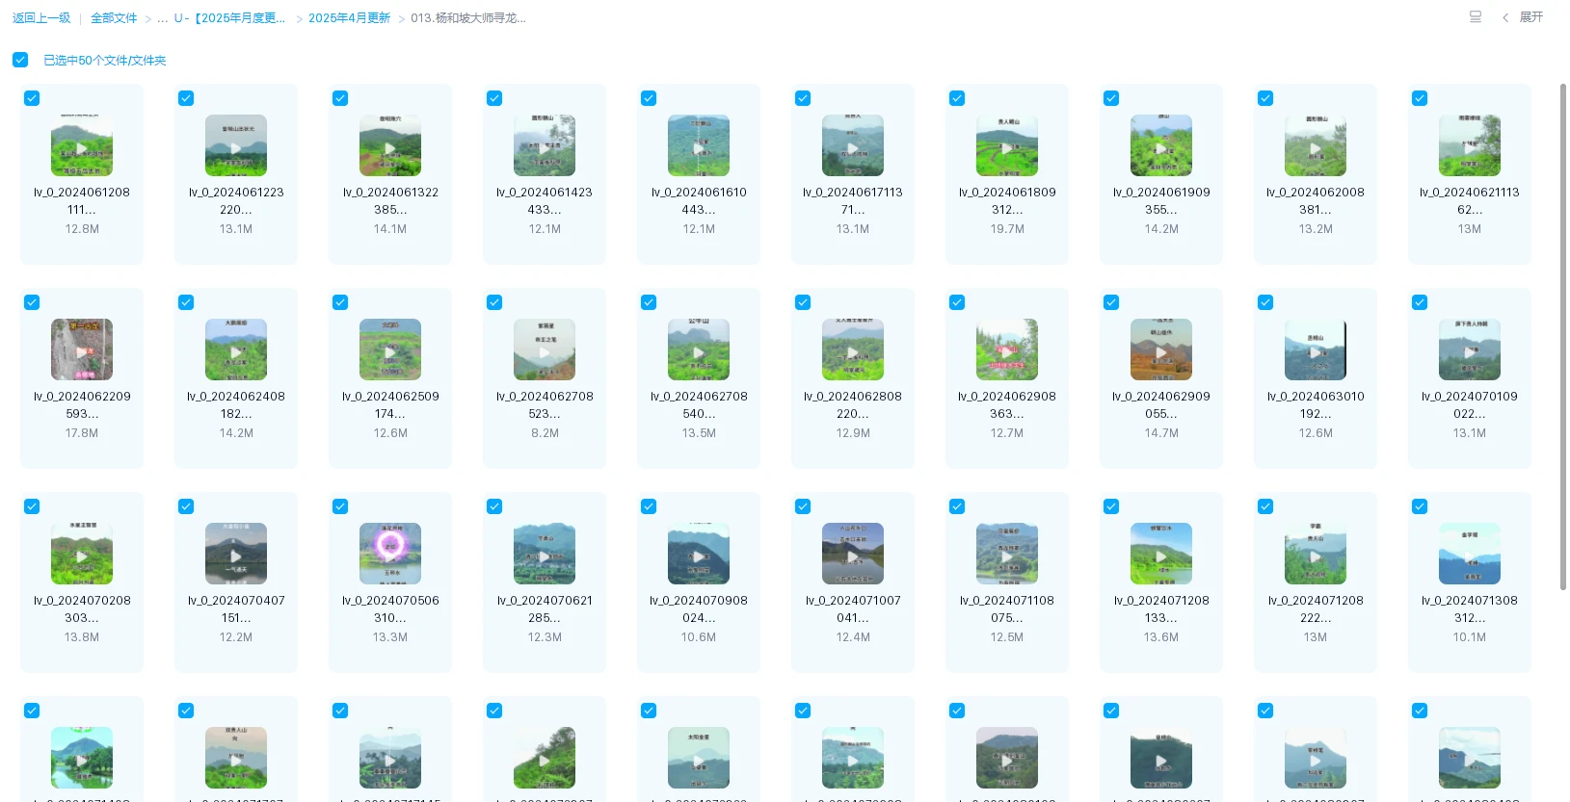Click 已选中50个文件/文件夹 selection label
The height and width of the screenshot is (802, 1570).
[105, 61]
